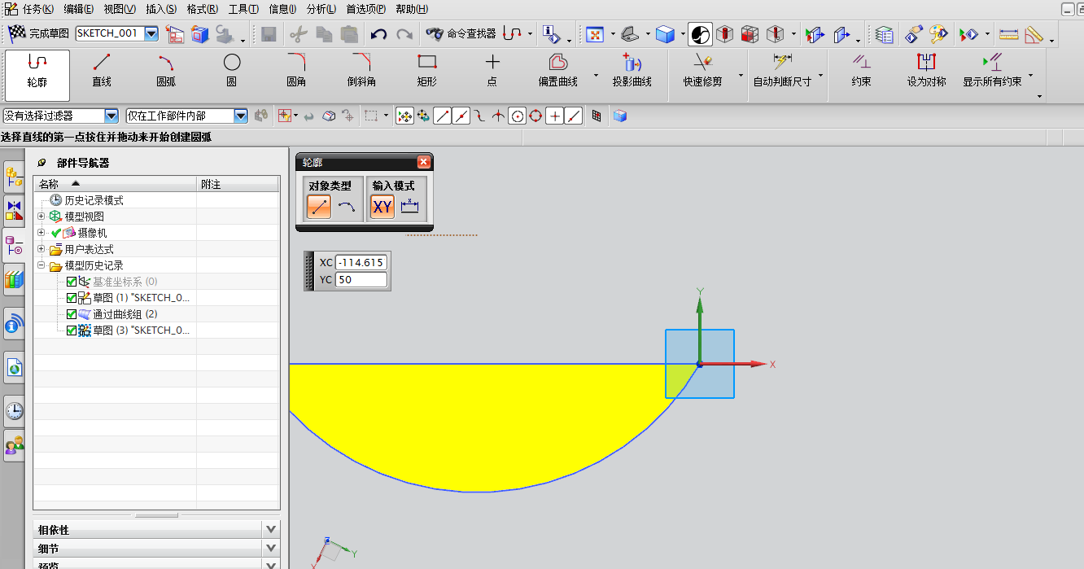Open the part navigator sidebar tab
The image size is (1084, 569).
14,246
